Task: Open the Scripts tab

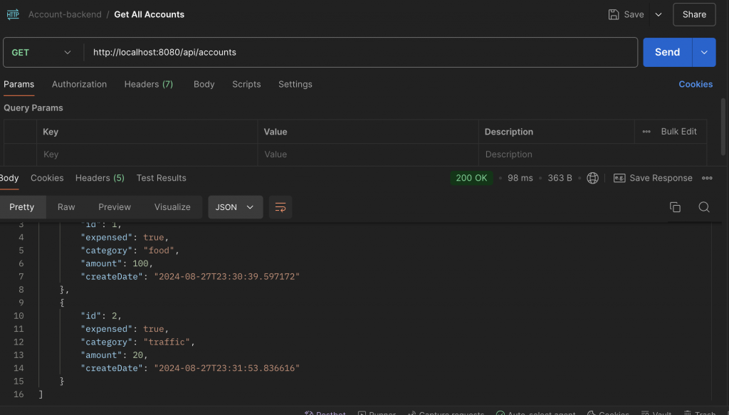Action: 246,85
